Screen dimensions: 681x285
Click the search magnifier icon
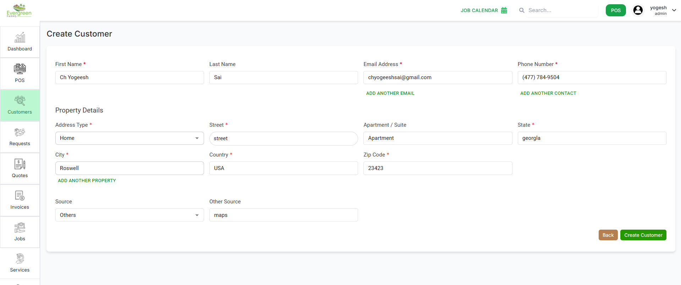coord(522,10)
